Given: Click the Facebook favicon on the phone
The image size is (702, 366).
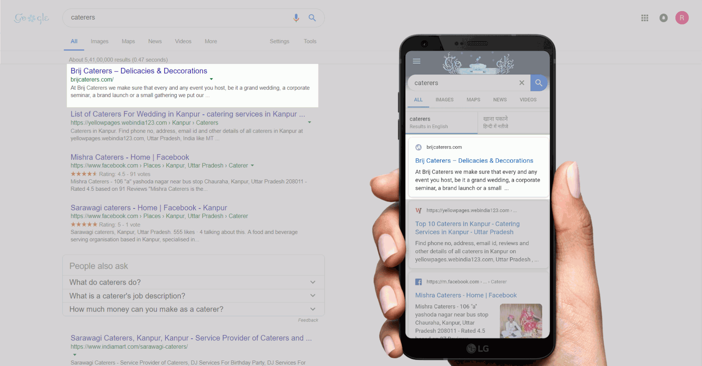Looking at the screenshot, I should (x=418, y=282).
